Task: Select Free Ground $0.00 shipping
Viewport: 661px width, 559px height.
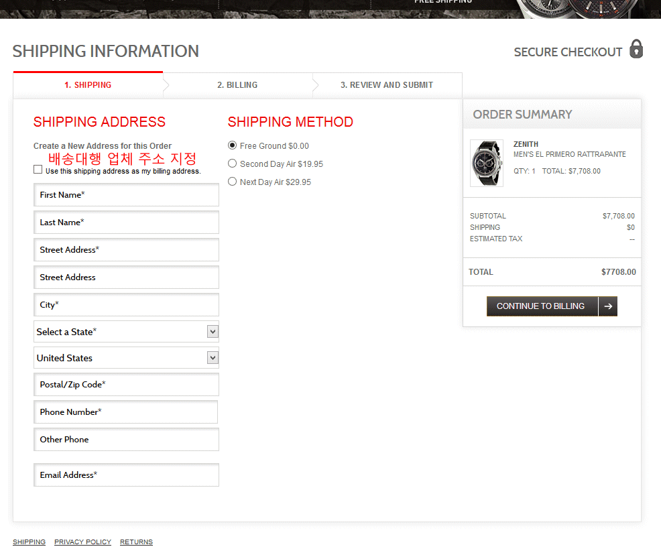Action: pyautogui.click(x=233, y=145)
